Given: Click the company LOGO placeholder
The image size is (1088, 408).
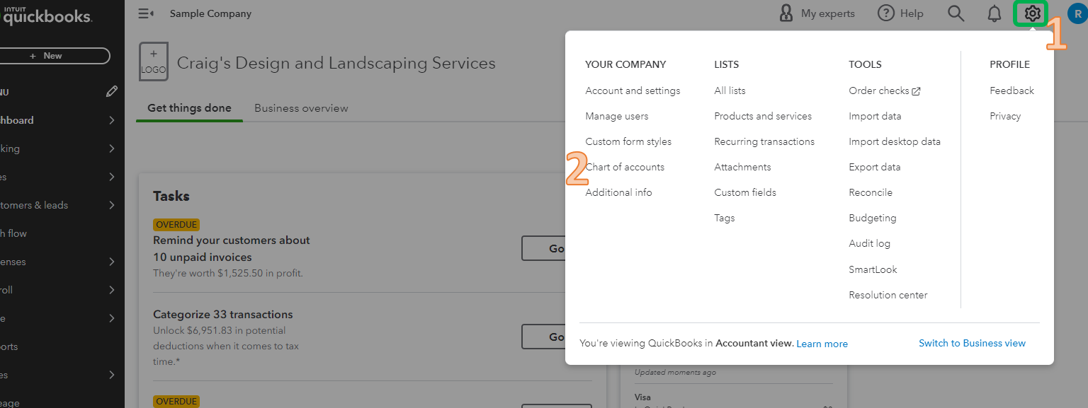Looking at the screenshot, I should (154, 62).
